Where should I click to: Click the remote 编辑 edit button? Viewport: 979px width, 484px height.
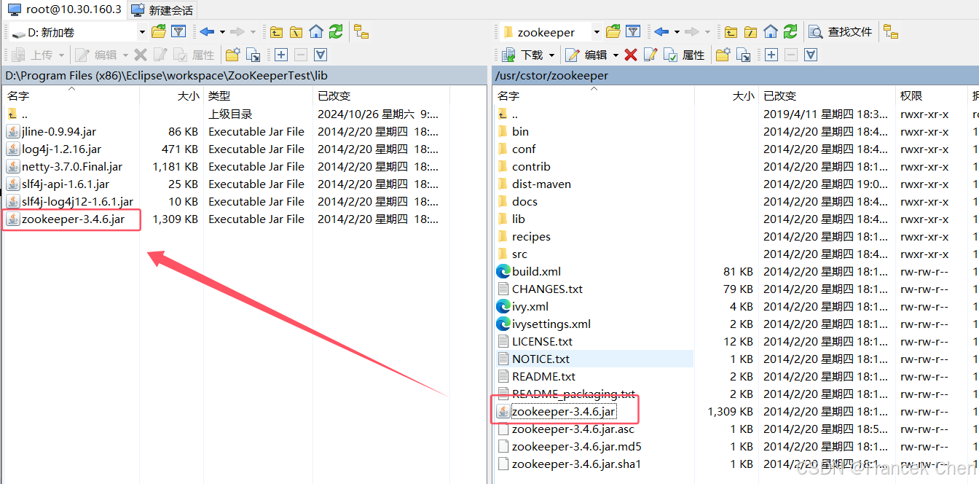(587, 55)
